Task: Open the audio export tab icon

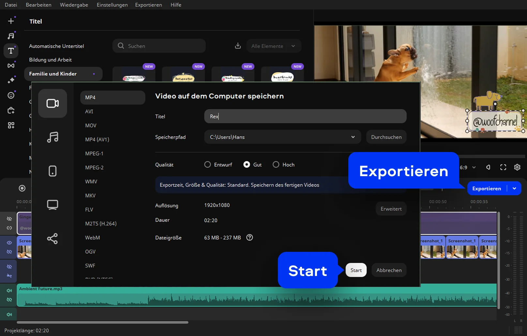Action: point(53,137)
